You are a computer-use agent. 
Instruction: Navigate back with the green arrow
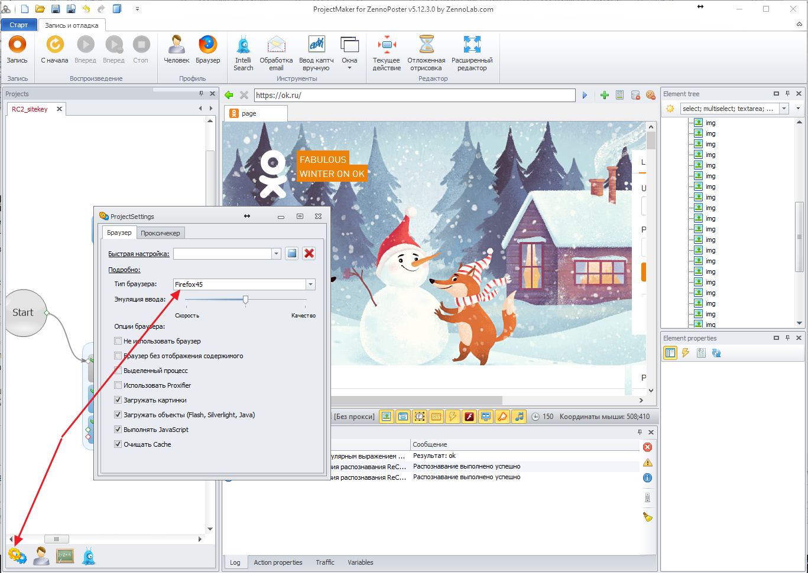pos(229,95)
